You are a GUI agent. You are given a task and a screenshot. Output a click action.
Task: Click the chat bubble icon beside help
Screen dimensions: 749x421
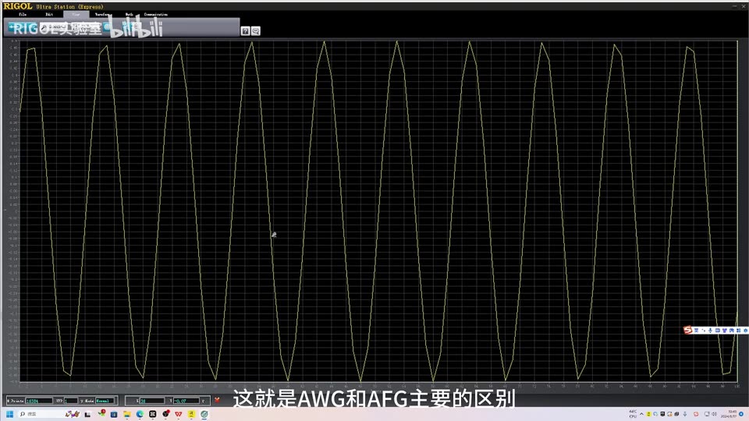[256, 31]
